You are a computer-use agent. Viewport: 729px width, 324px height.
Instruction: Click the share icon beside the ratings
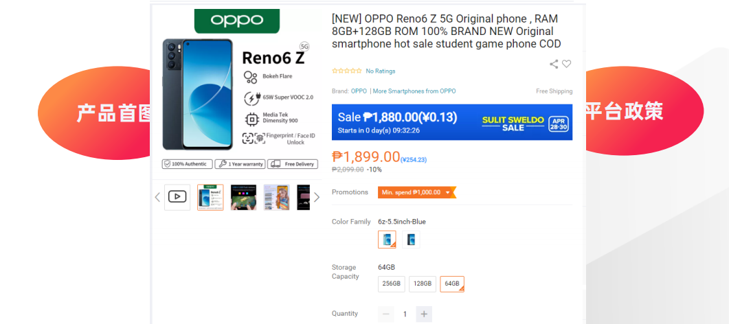554,64
